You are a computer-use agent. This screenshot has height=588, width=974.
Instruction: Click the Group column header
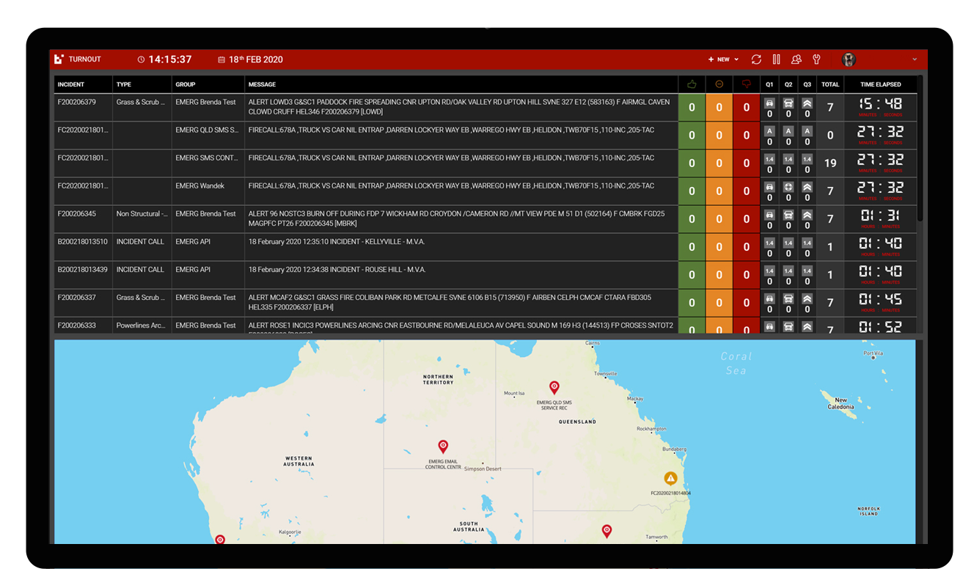(x=186, y=84)
